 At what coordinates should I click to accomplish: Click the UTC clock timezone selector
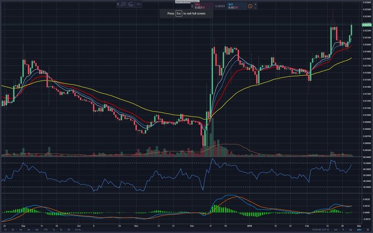[x=321, y=230]
